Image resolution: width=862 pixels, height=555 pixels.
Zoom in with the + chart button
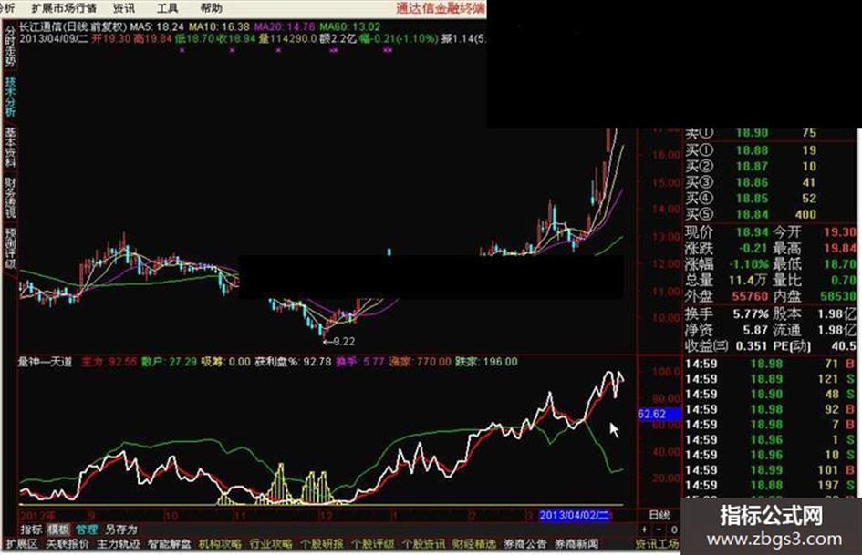click(644, 529)
